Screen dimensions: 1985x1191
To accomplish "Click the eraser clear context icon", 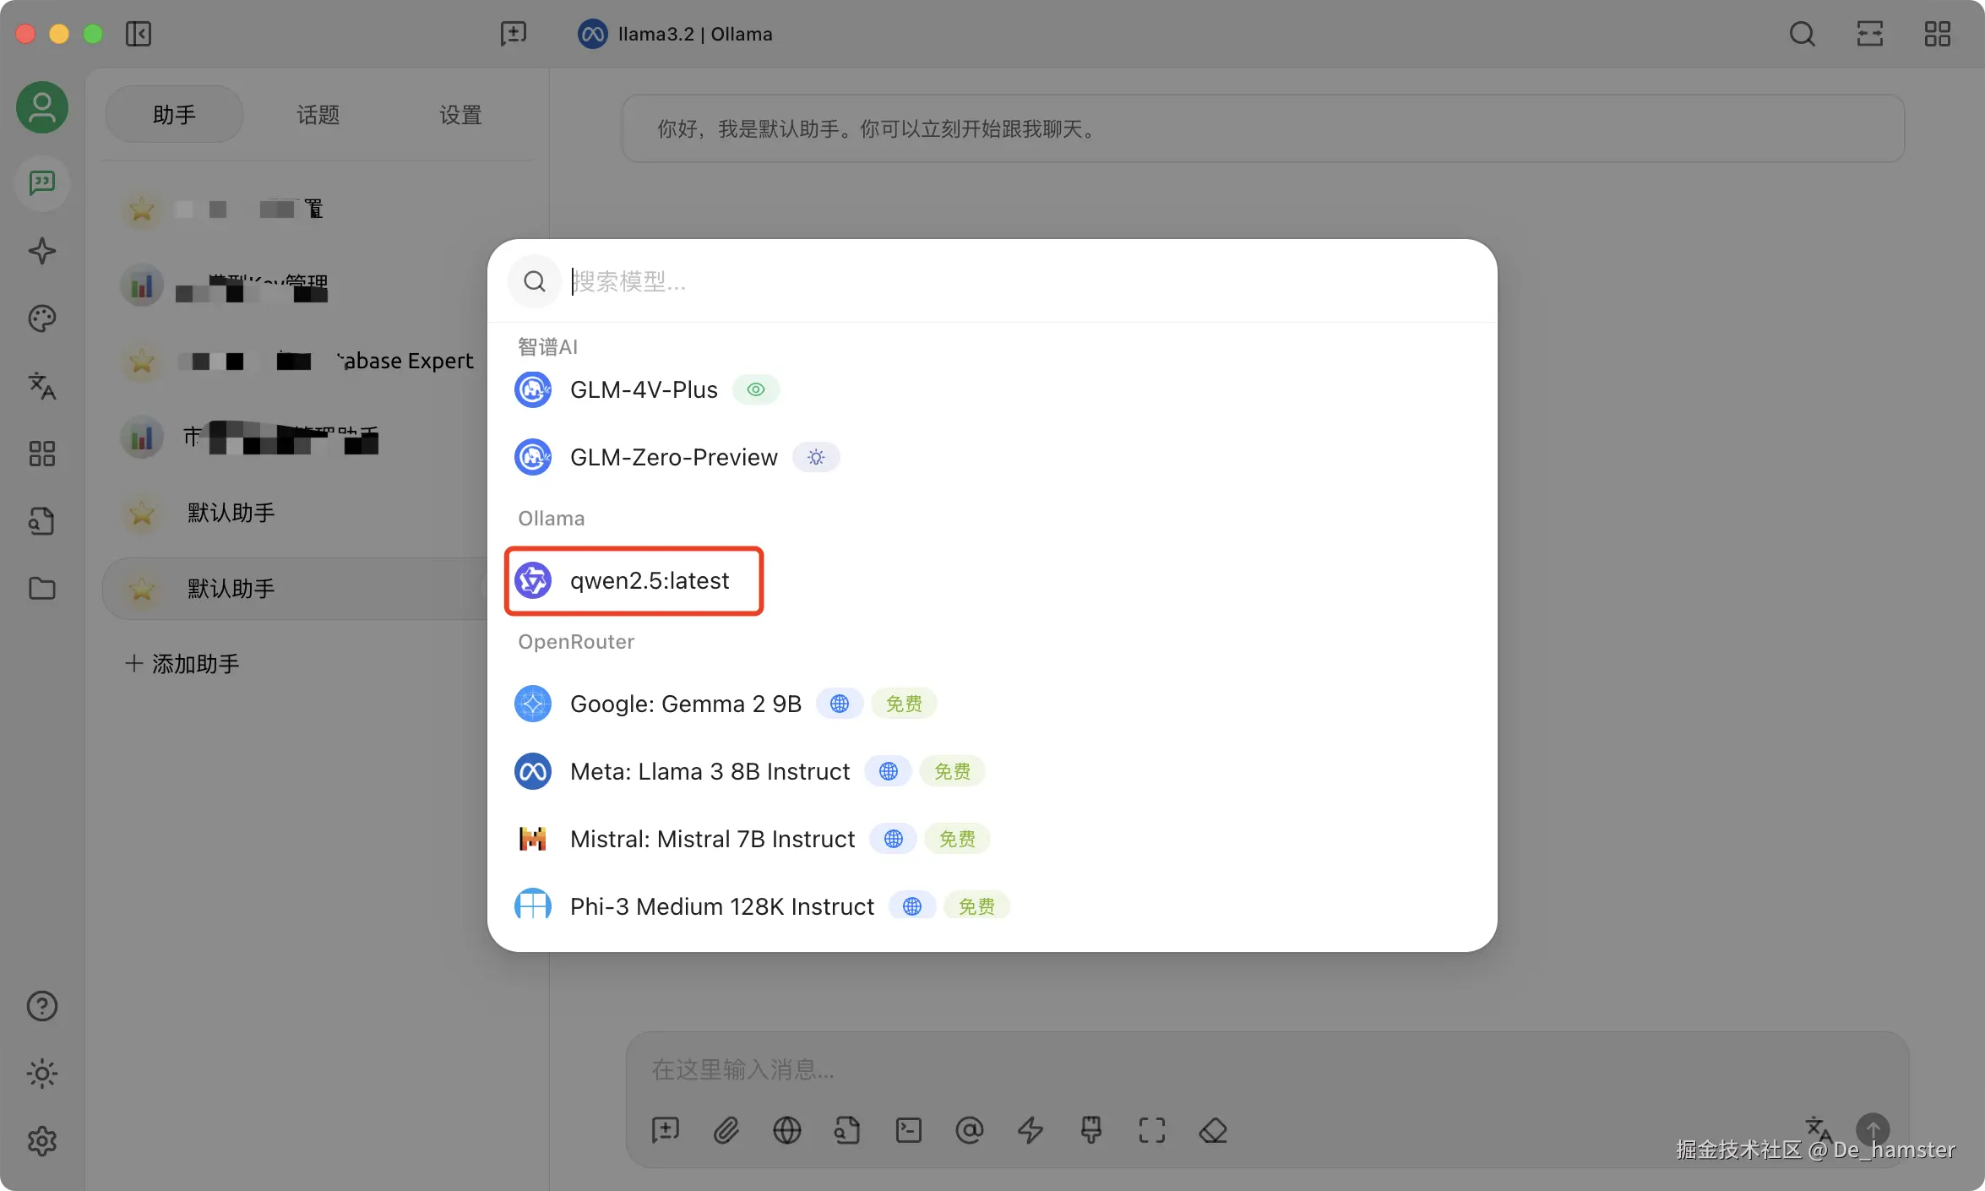I will click(x=1213, y=1130).
